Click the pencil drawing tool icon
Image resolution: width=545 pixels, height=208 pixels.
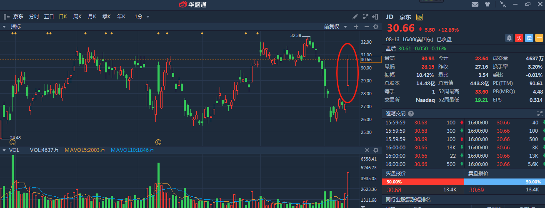[x=355, y=17]
